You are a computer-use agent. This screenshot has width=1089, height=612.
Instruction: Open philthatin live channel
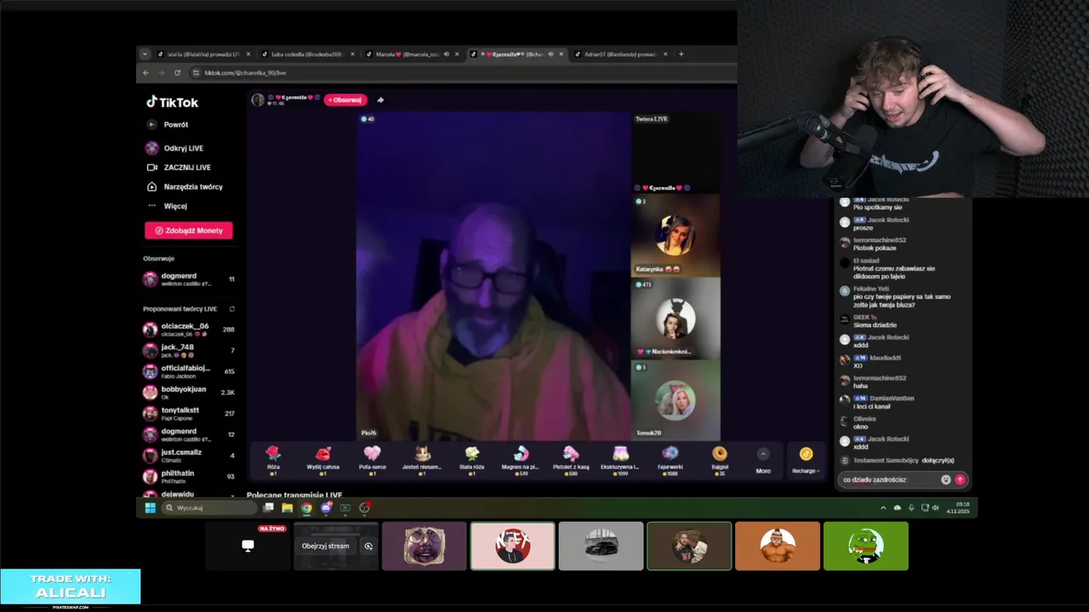(189, 476)
